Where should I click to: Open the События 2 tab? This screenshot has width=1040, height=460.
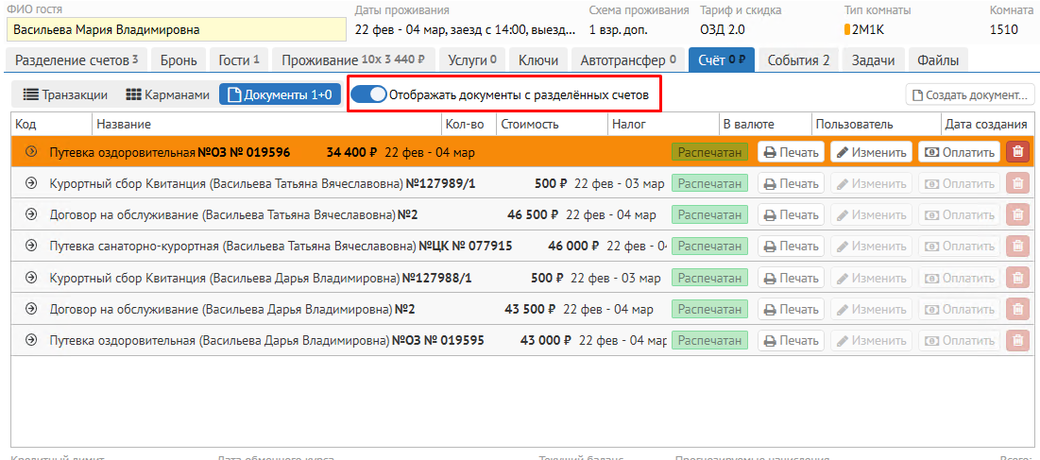pos(798,60)
